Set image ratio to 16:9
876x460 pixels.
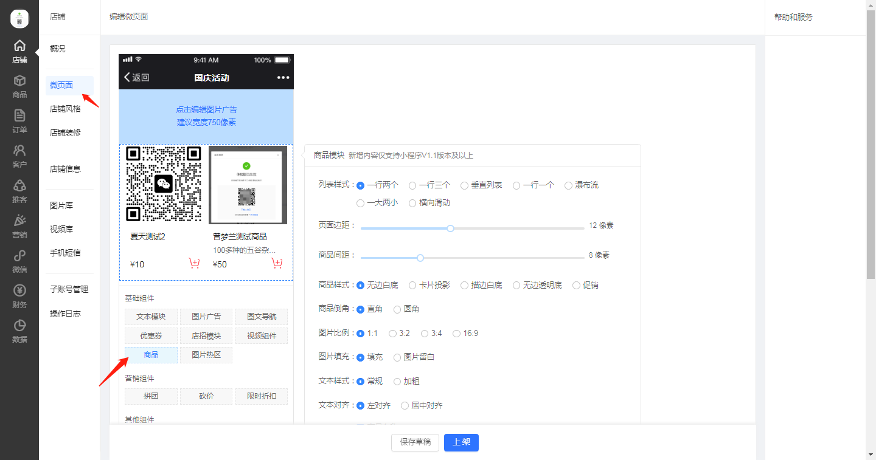[456, 333]
